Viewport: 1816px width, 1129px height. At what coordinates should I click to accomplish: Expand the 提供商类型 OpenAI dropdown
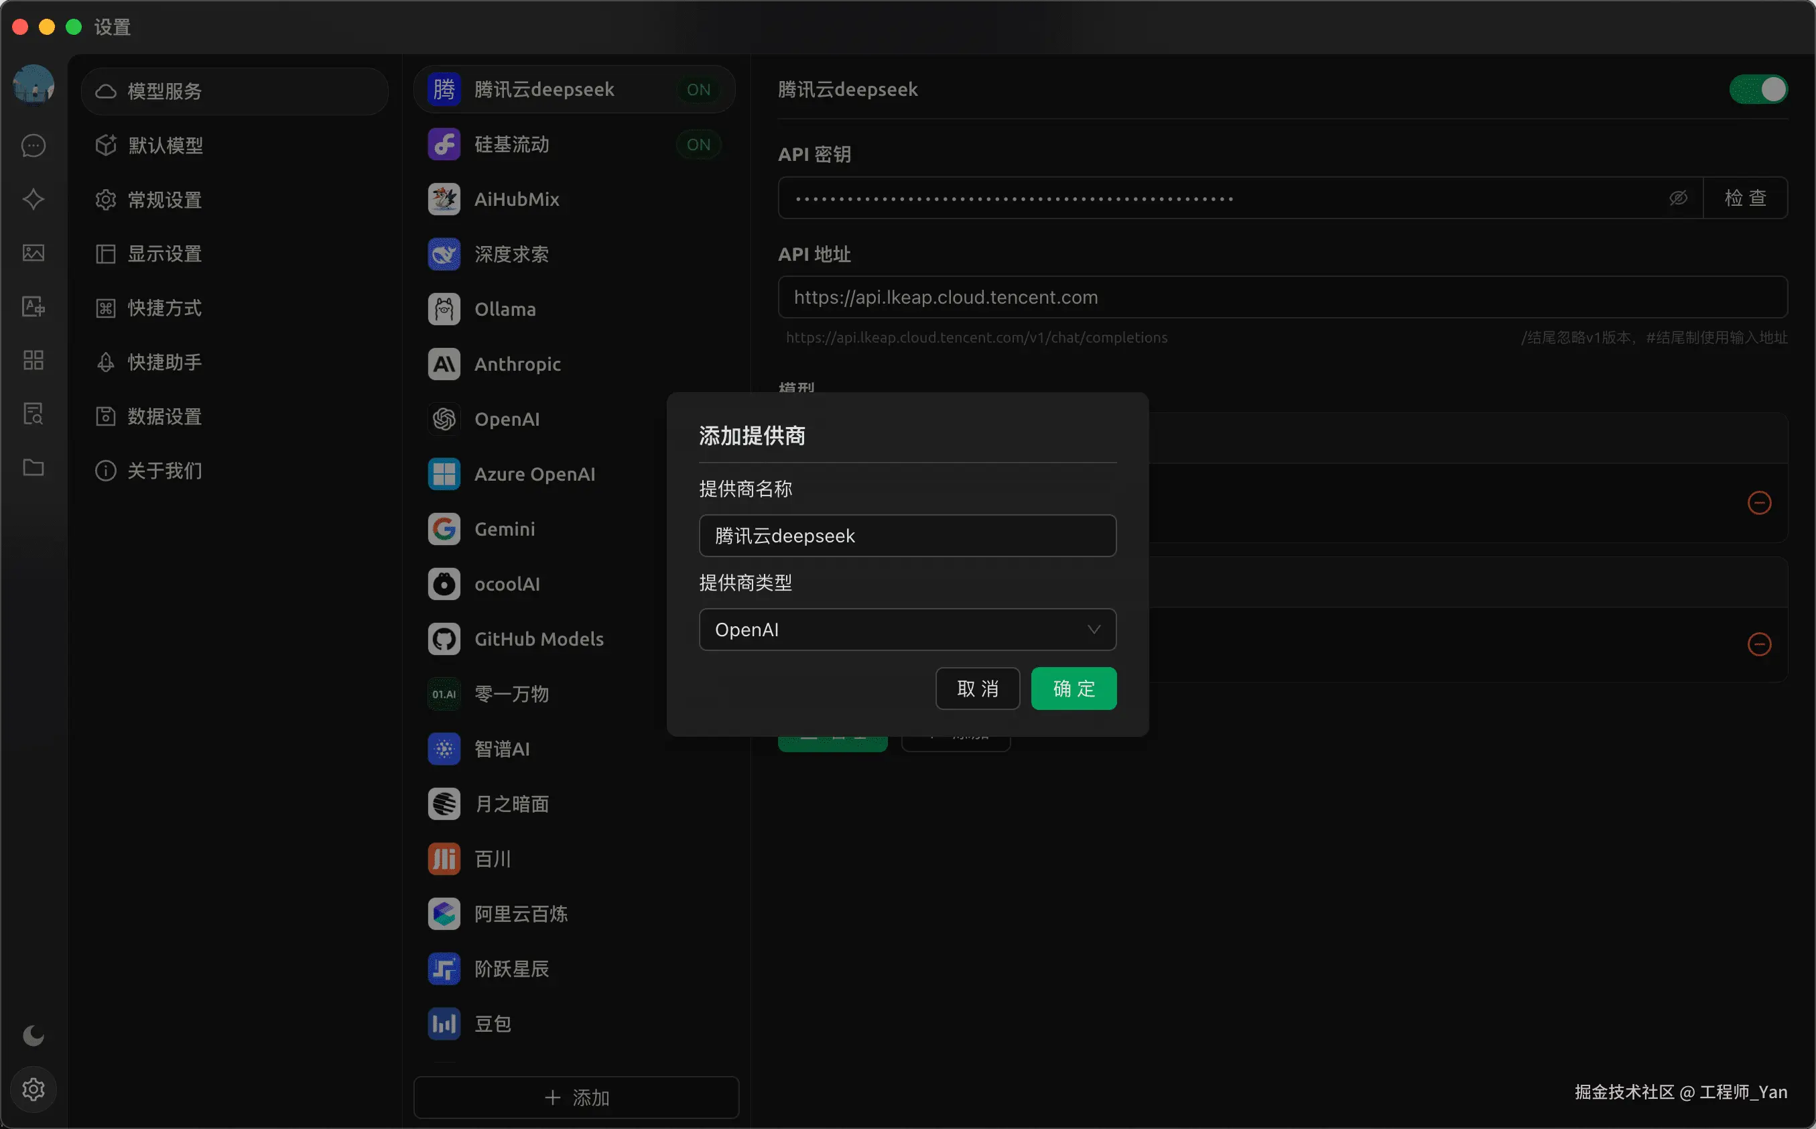click(907, 630)
